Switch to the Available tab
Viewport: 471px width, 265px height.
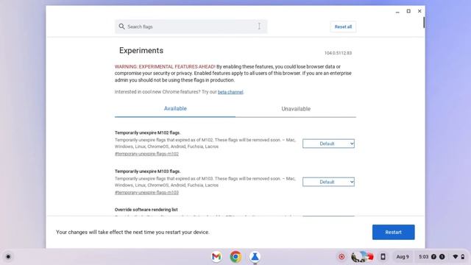click(x=175, y=109)
